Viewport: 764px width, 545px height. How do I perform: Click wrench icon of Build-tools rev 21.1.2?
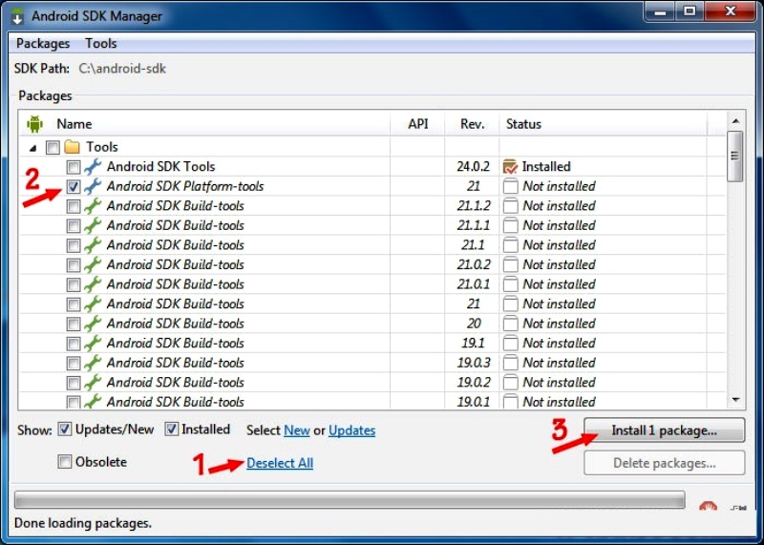[x=93, y=205]
